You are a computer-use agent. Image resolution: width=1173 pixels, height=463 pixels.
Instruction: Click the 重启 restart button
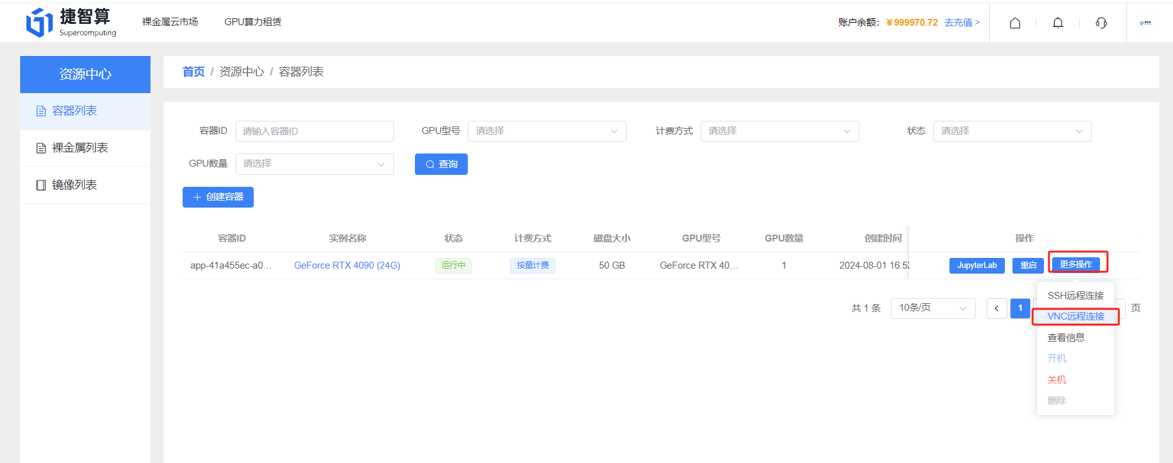point(1028,265)
